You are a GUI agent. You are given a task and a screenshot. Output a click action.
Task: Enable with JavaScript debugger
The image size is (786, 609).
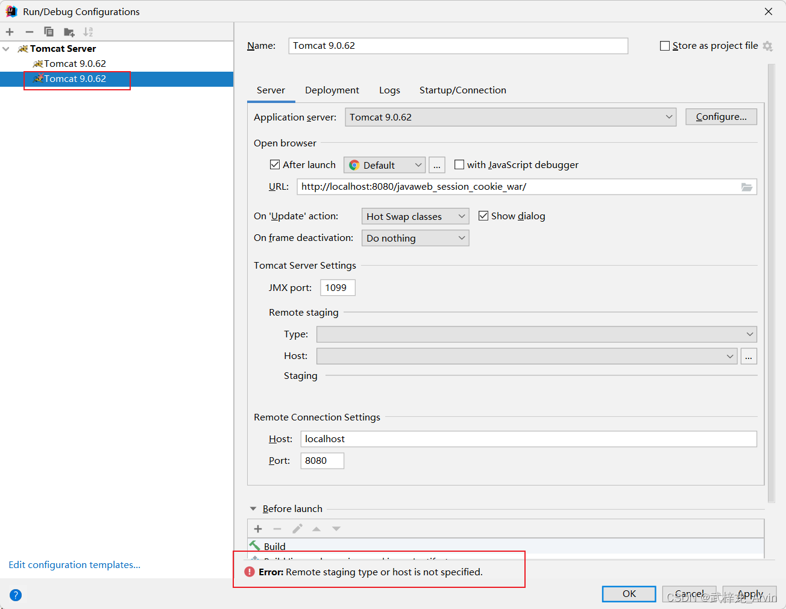459,164
